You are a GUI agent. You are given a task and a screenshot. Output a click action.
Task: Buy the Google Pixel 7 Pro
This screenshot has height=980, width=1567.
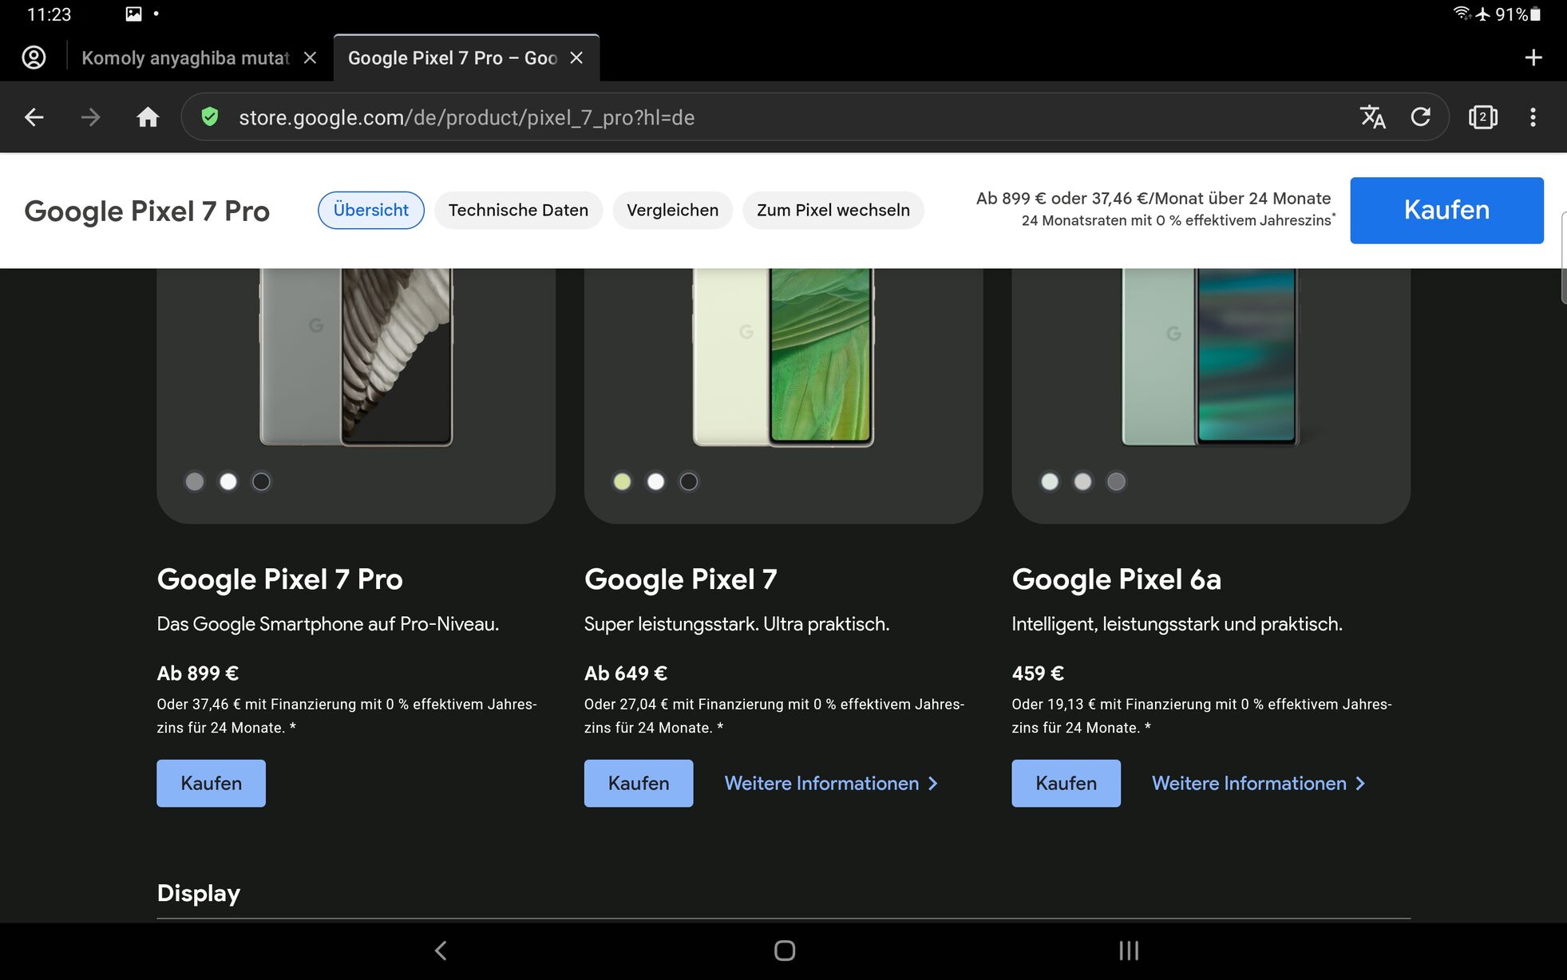(x=211, y=783)
